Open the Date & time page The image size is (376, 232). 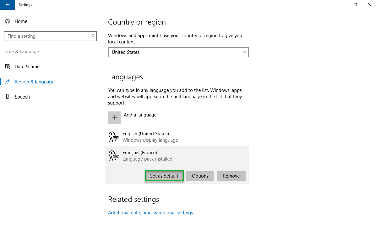click(x=27, y=67)
